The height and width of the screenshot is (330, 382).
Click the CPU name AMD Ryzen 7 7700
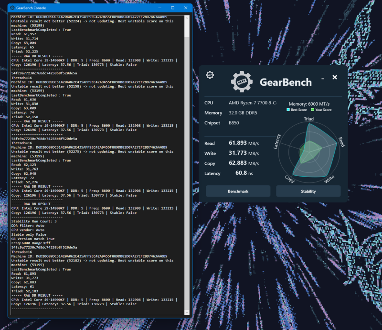[253, 103]
